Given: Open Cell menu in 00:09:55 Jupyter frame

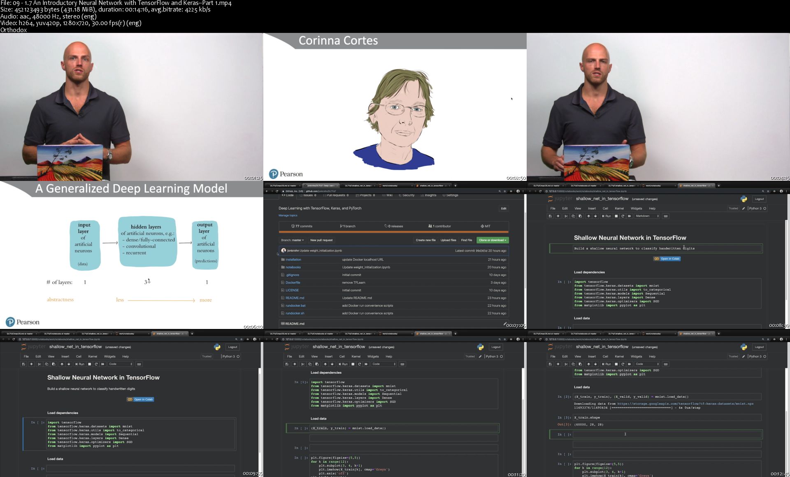Looking at the screenshot, I should click(79, 357).
